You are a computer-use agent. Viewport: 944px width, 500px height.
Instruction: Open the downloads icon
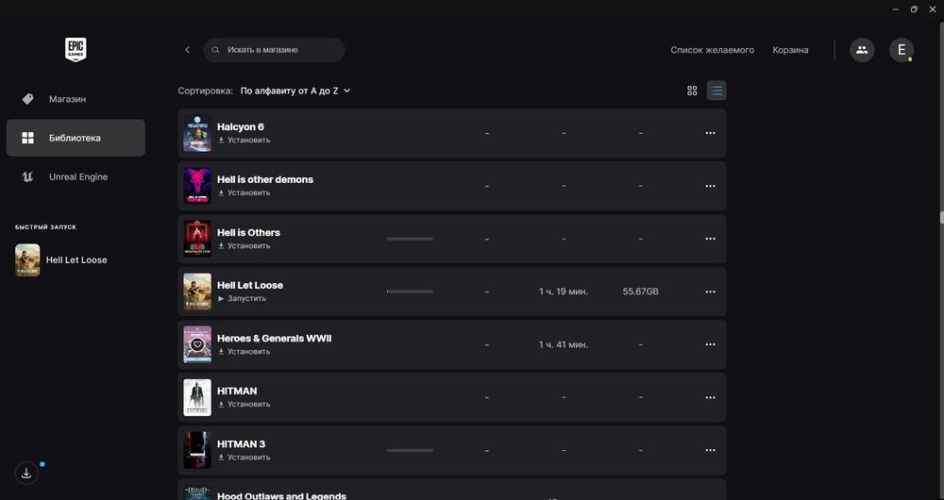(26, 474)
